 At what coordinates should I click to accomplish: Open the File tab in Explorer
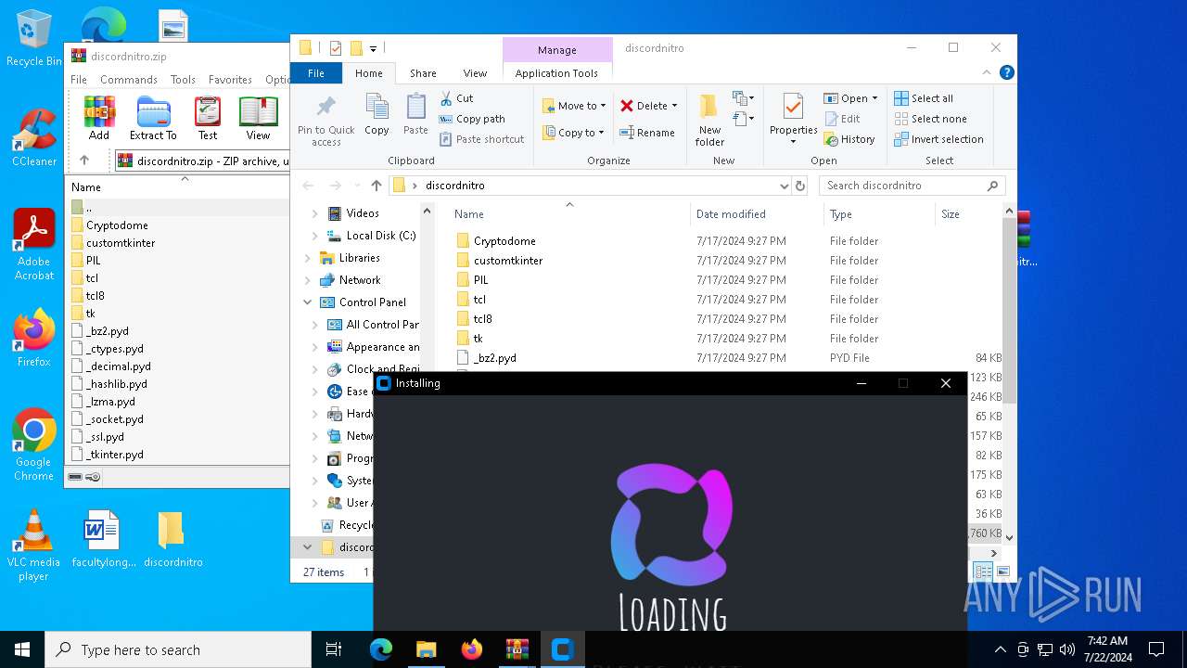[316, 73]
